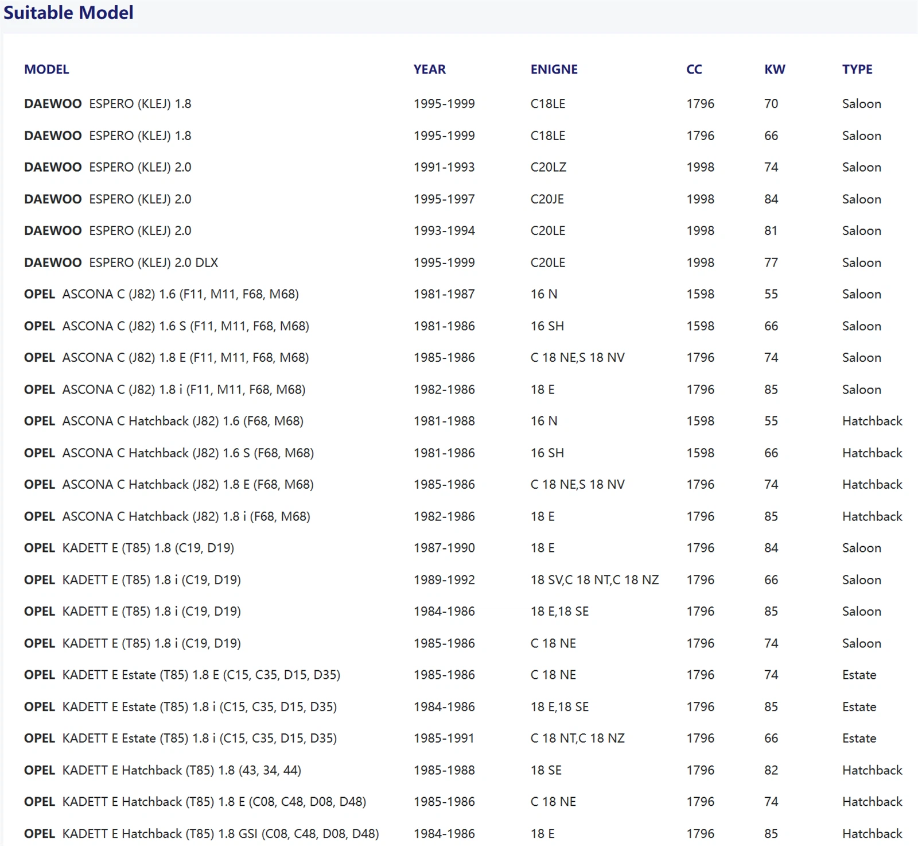The width and height of the screenshot is (918, 846).
Task: Select OPEL KADETT E Hatchback (T85) 1.8 E
Action: point(195,802)
